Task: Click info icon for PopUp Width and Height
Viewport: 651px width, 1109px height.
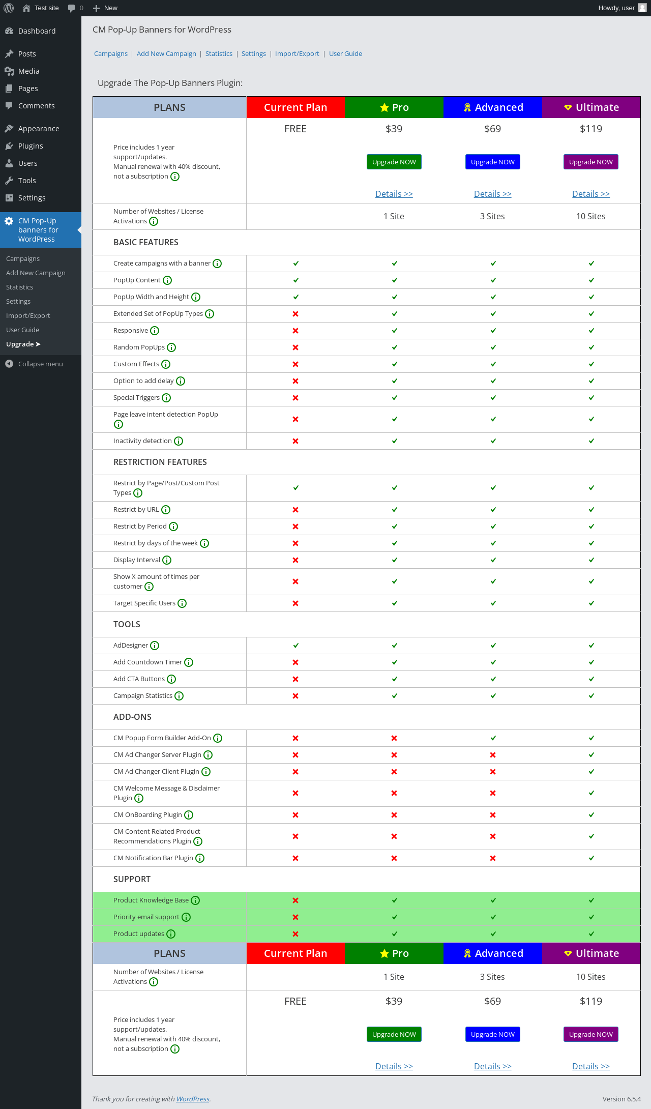Action: [x=196, y=297]
